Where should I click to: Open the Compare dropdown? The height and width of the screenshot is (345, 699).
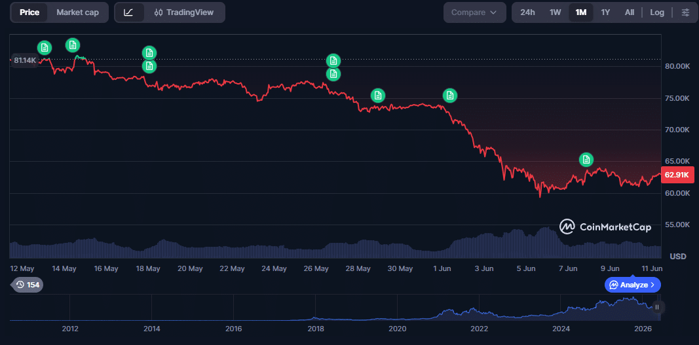[x=474, y=12]
